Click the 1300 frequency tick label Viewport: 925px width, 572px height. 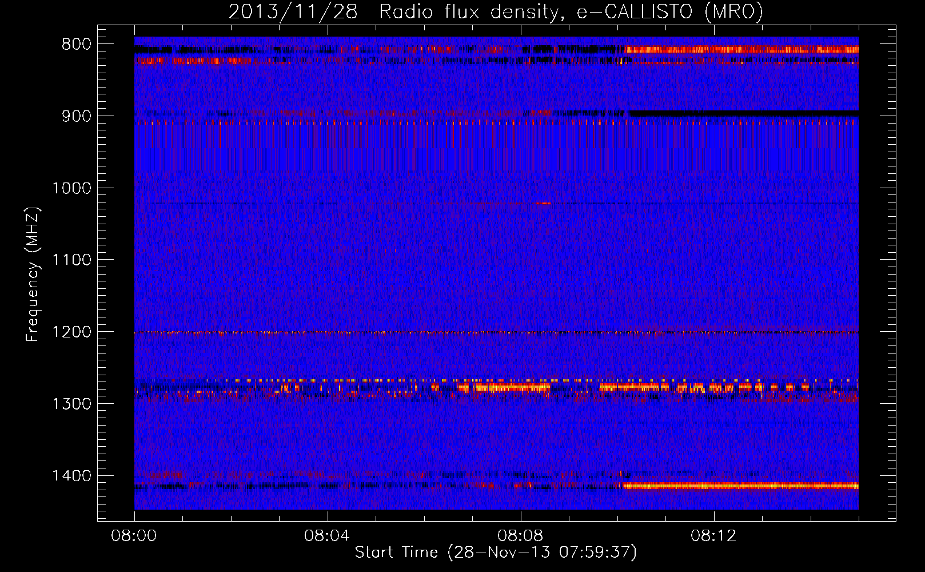click(x=71, y=404)
